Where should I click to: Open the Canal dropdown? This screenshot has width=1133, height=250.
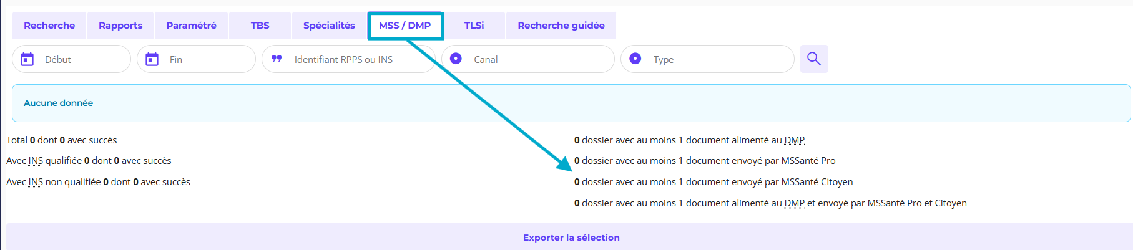[537, 60]
